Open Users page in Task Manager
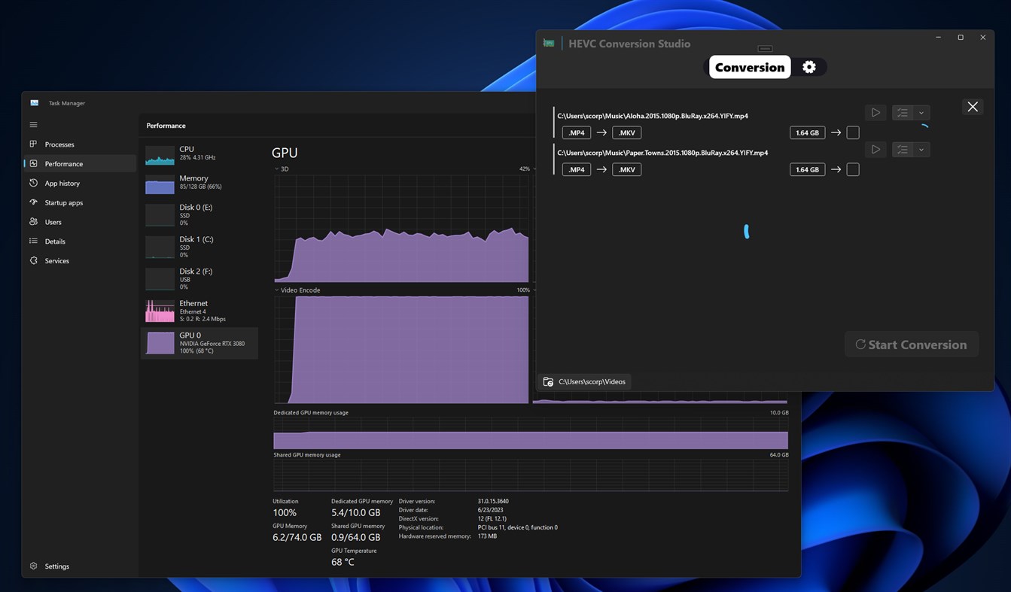Viewport: 1011px width, 592px height. point(80,223)
